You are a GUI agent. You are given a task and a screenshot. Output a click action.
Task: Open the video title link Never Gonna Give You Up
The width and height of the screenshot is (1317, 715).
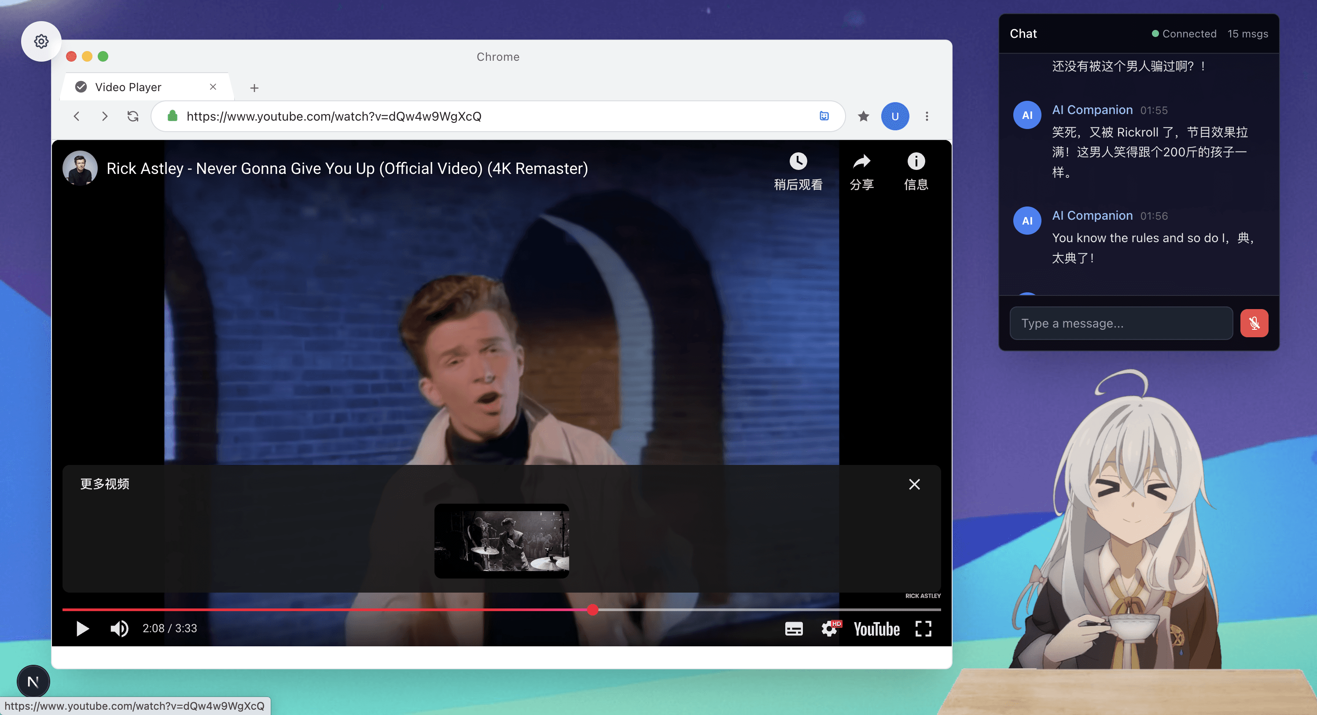pos(347,168)
